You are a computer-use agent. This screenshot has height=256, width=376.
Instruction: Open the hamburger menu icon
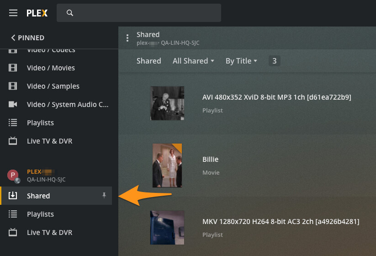(13, 13)
